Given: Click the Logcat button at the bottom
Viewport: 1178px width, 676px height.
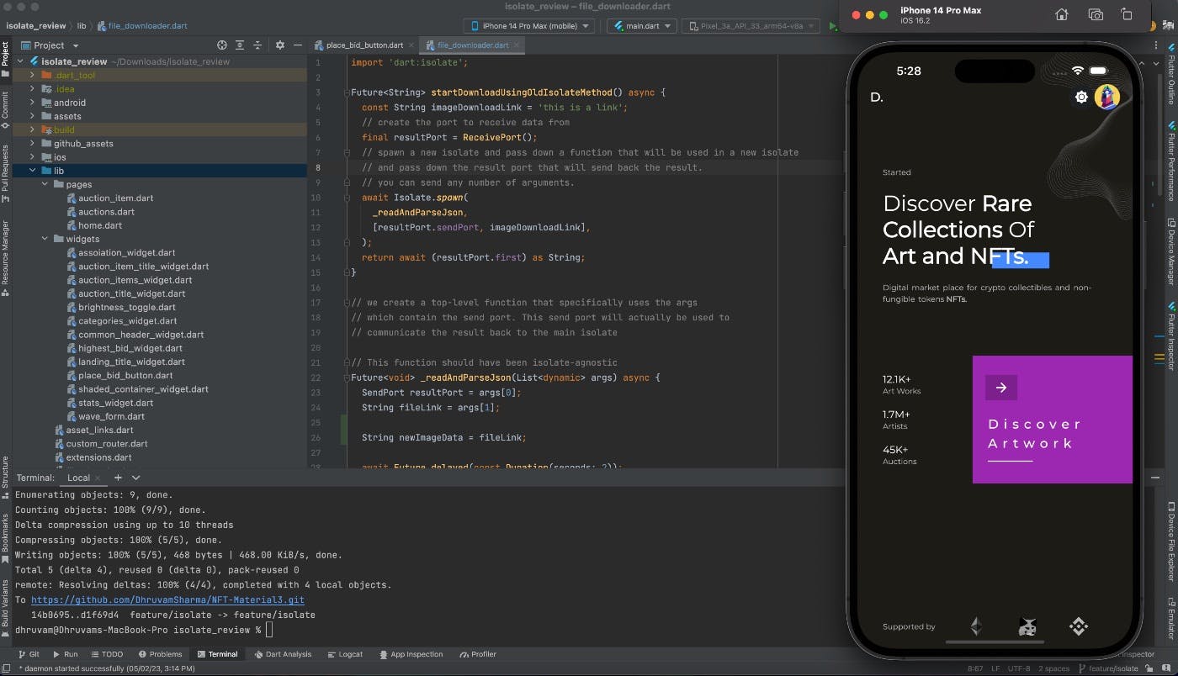Looking at the screenshot, I should point(345,654).
